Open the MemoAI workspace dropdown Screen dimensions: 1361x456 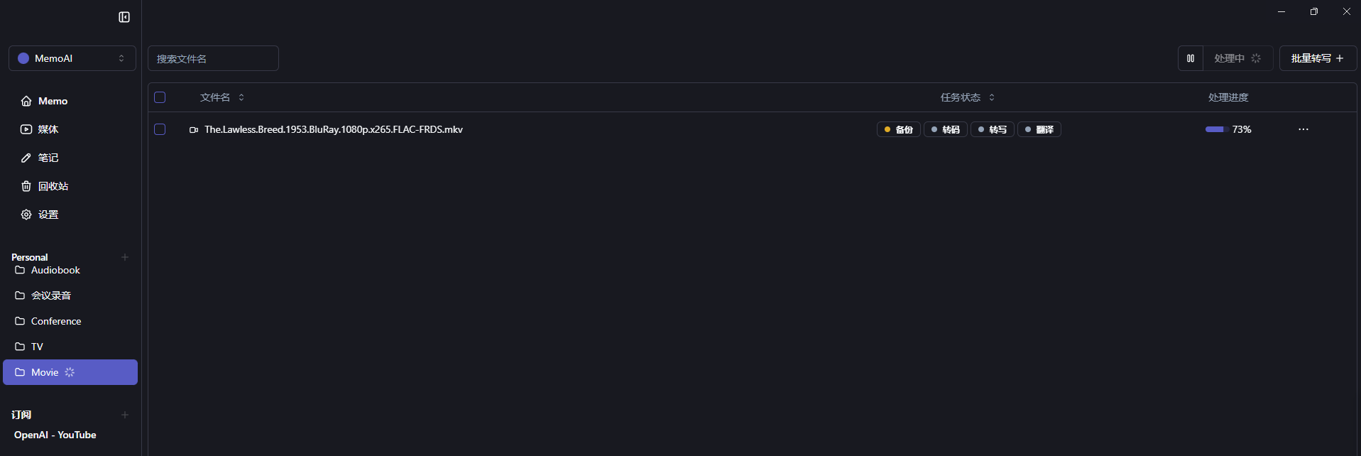tap(72, 58)
